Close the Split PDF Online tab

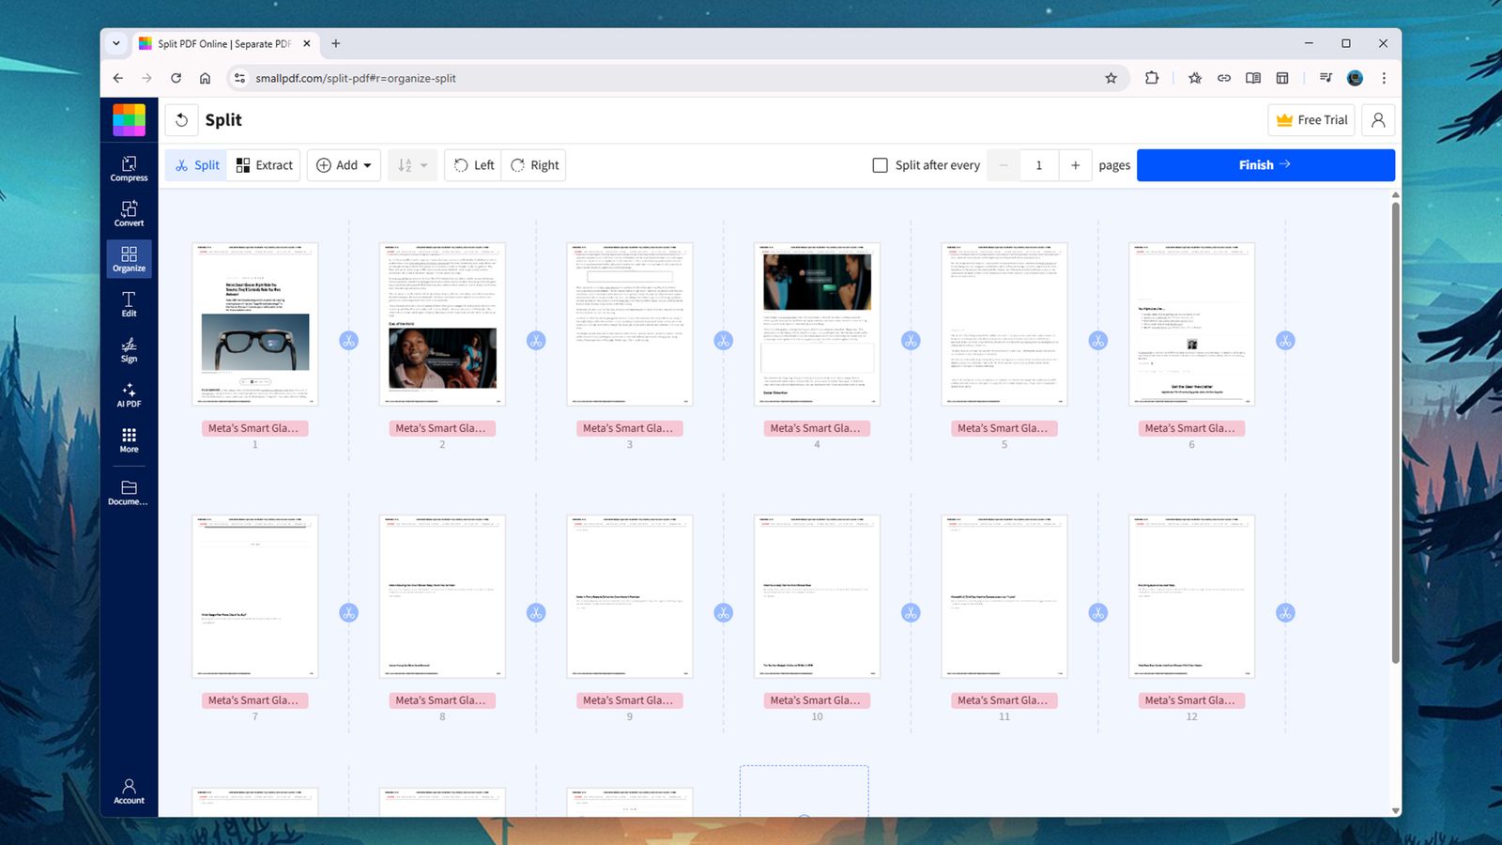coord(306,43)
